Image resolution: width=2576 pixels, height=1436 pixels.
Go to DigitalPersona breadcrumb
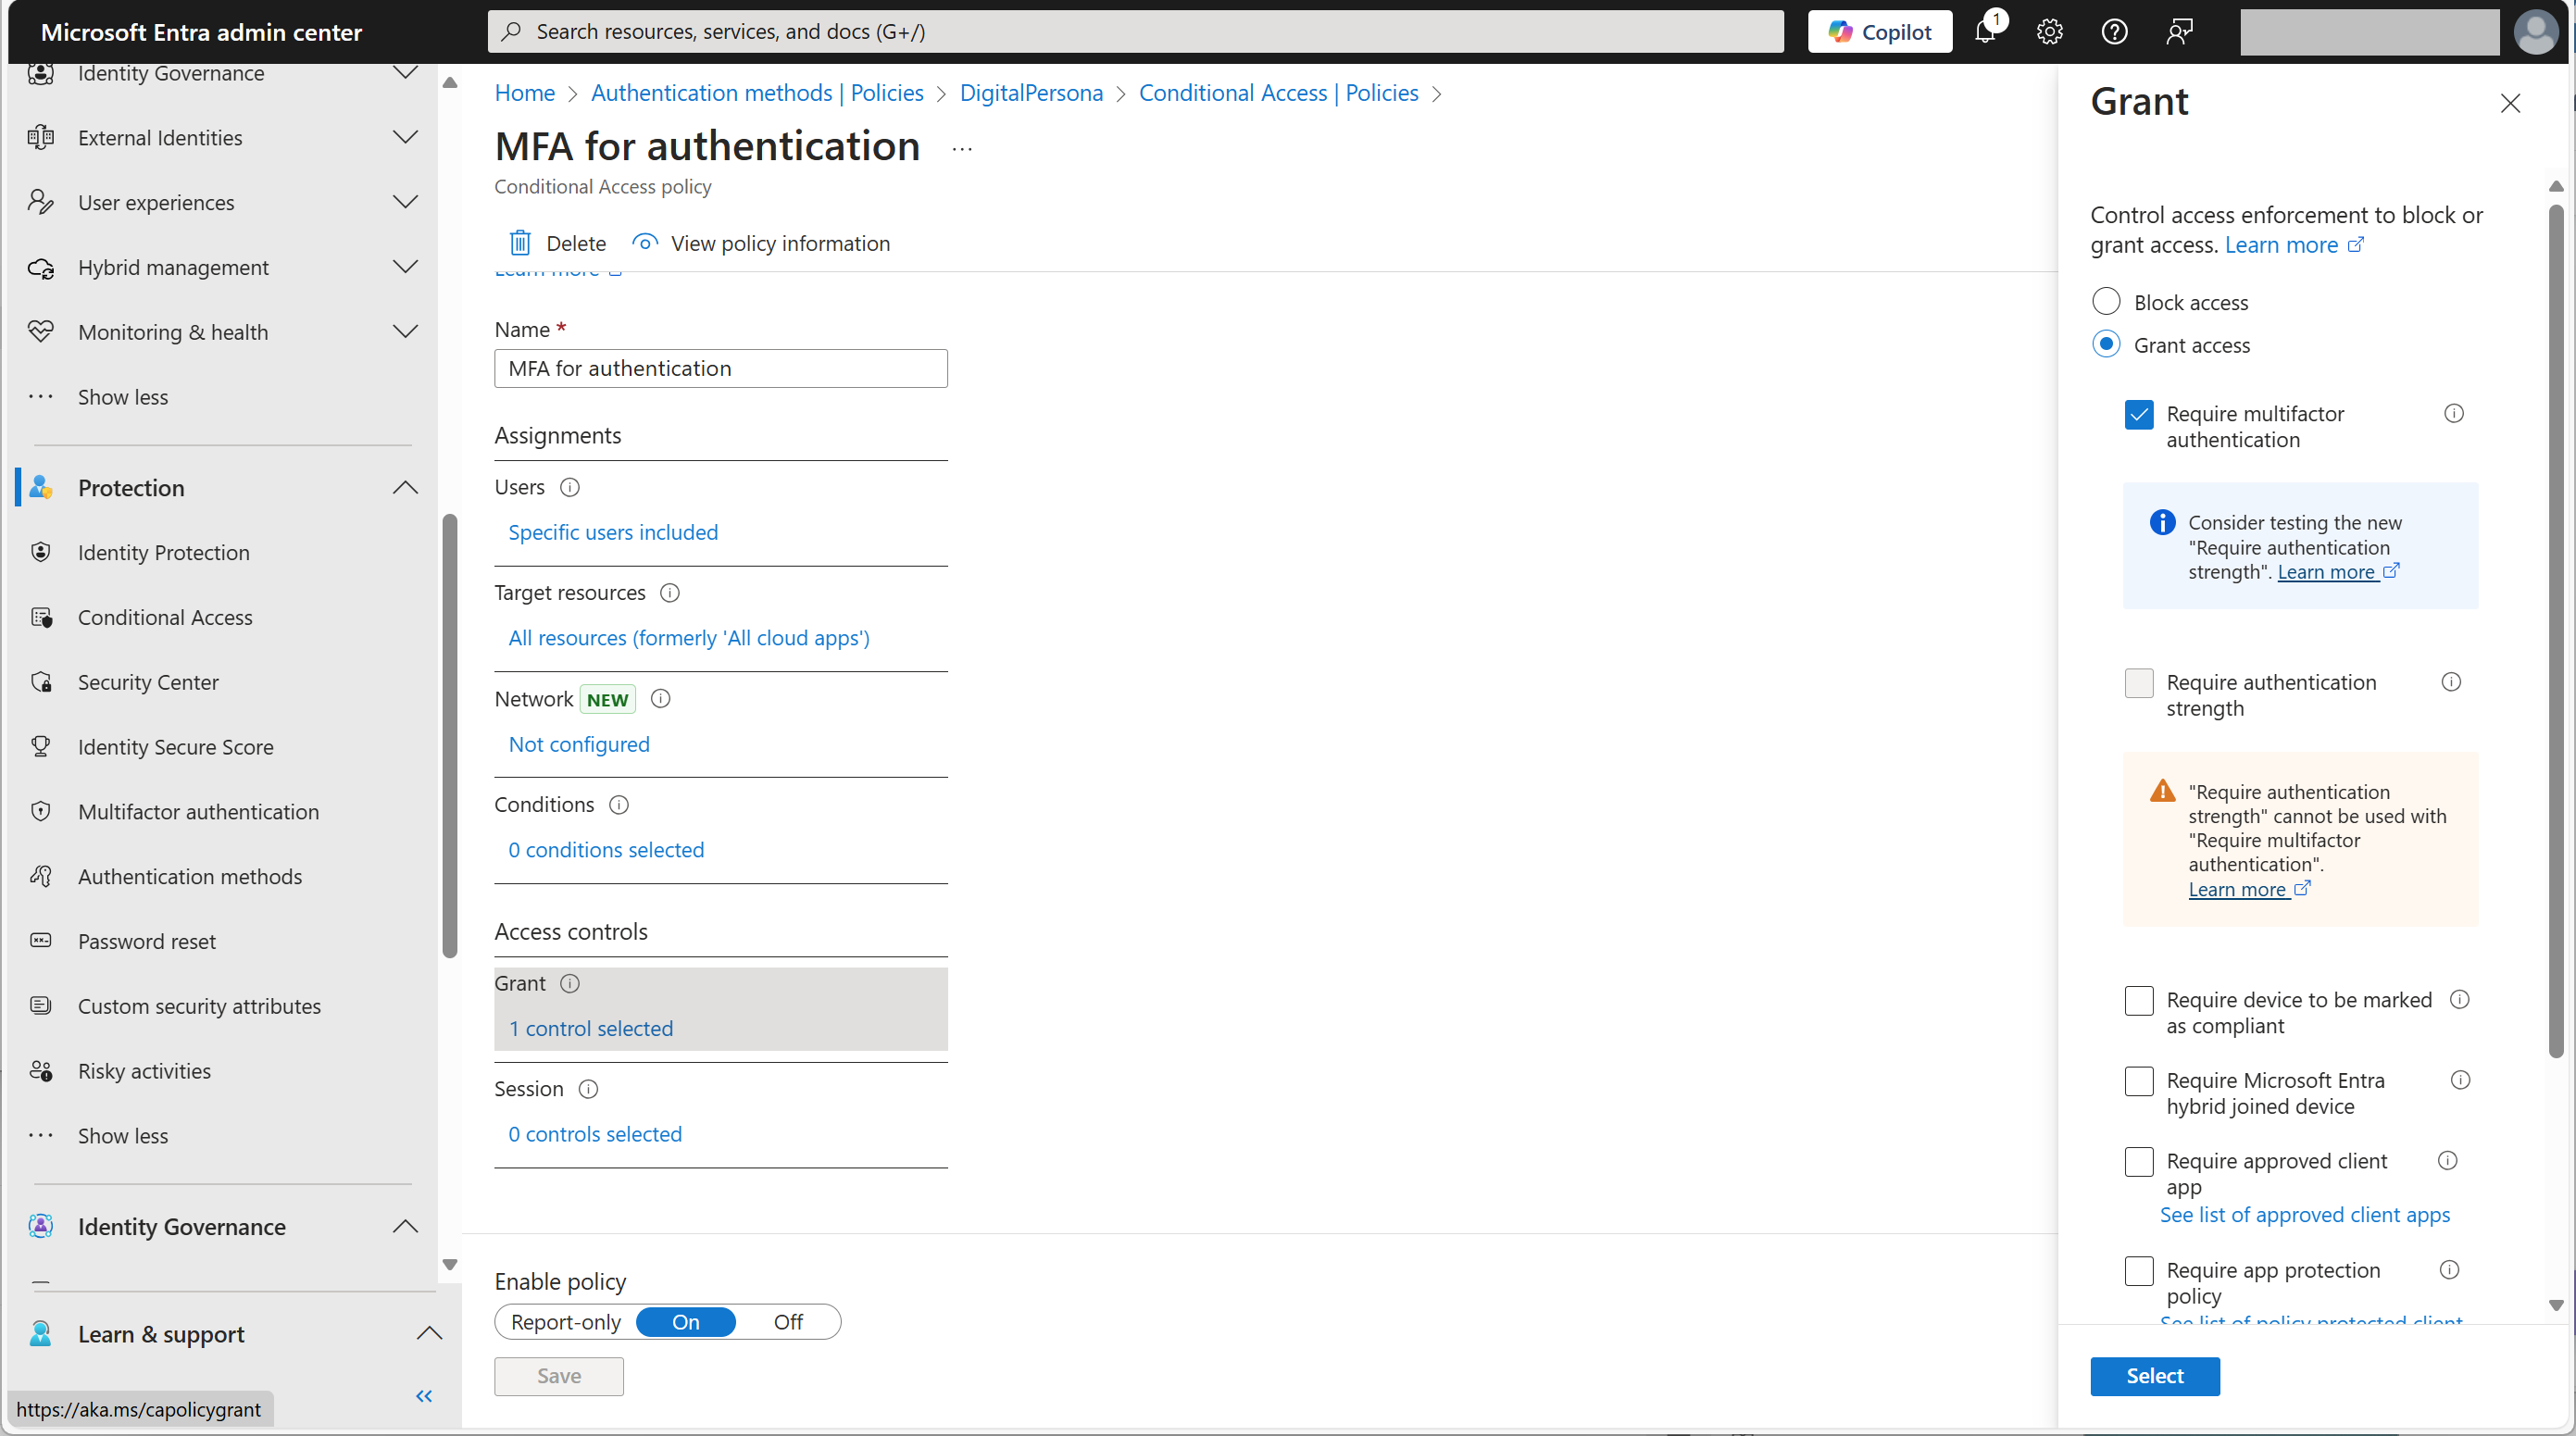pyautogui.click(x=1031, y=93)
